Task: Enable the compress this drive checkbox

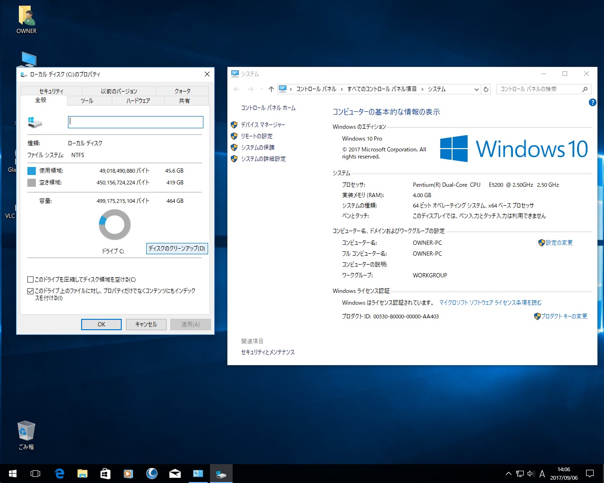Action: [x=31, y=280]
